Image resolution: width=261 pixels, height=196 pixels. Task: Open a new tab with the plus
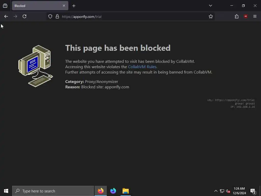coord(74,6)
